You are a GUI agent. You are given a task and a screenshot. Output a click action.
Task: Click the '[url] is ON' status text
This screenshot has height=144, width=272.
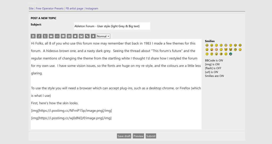211,72
